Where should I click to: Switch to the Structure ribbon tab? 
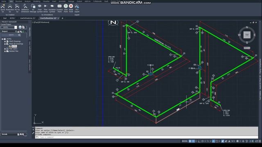tap(18, 1)
